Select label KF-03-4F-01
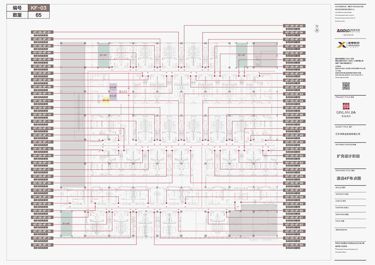The image size is (375, 265). click(x=42, y=32)
